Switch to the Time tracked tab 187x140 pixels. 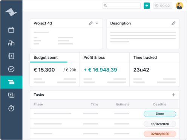pos(155,58)
